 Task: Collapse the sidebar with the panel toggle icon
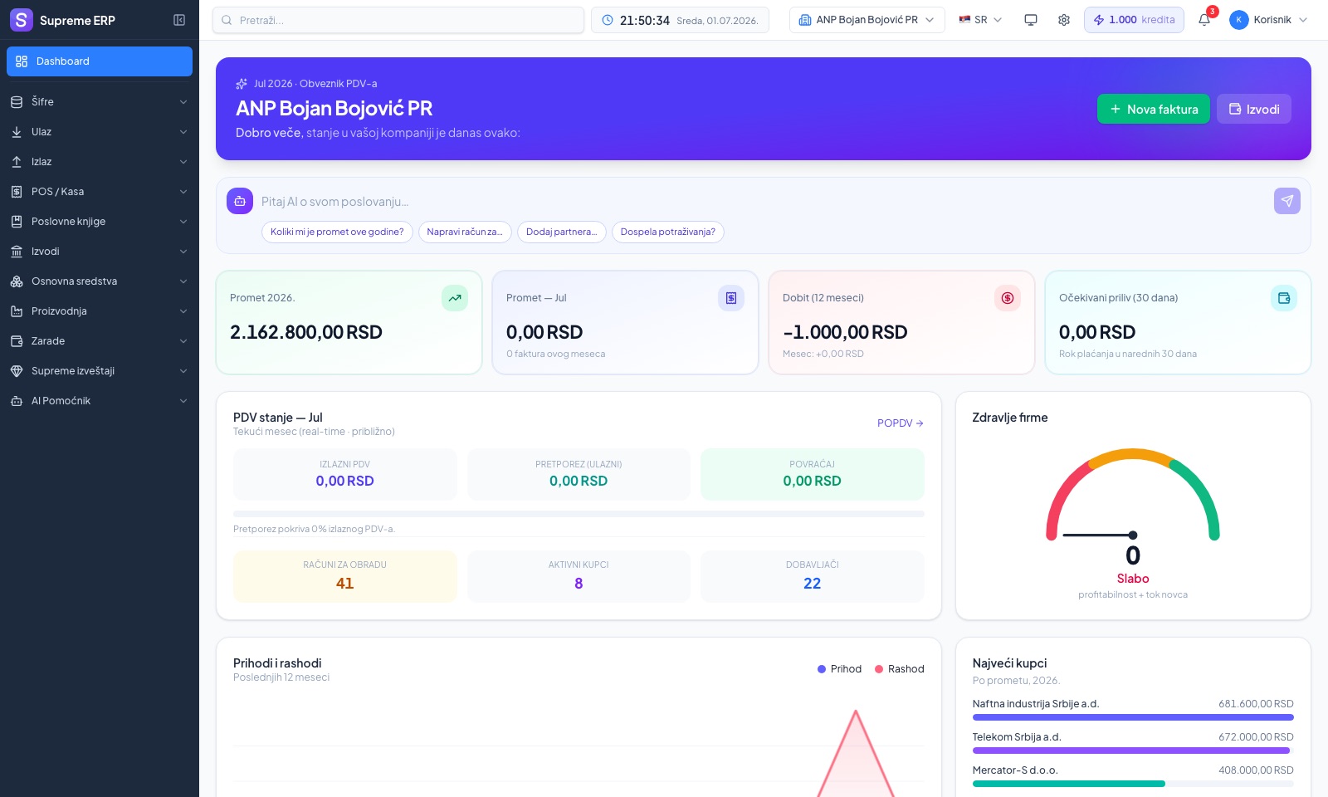click(x=179, y=20)
